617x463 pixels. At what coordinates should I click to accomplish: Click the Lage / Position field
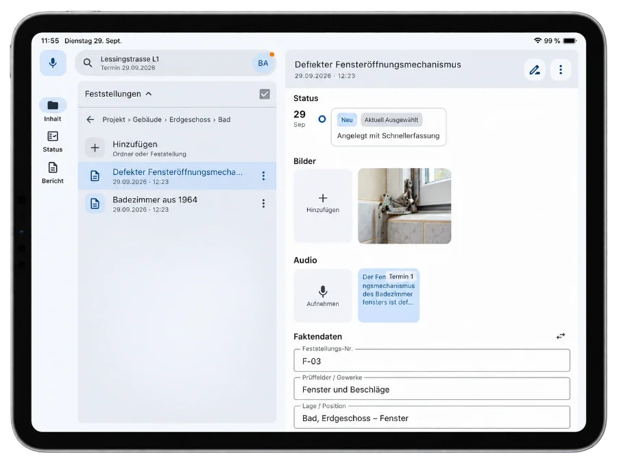(432, 417)
